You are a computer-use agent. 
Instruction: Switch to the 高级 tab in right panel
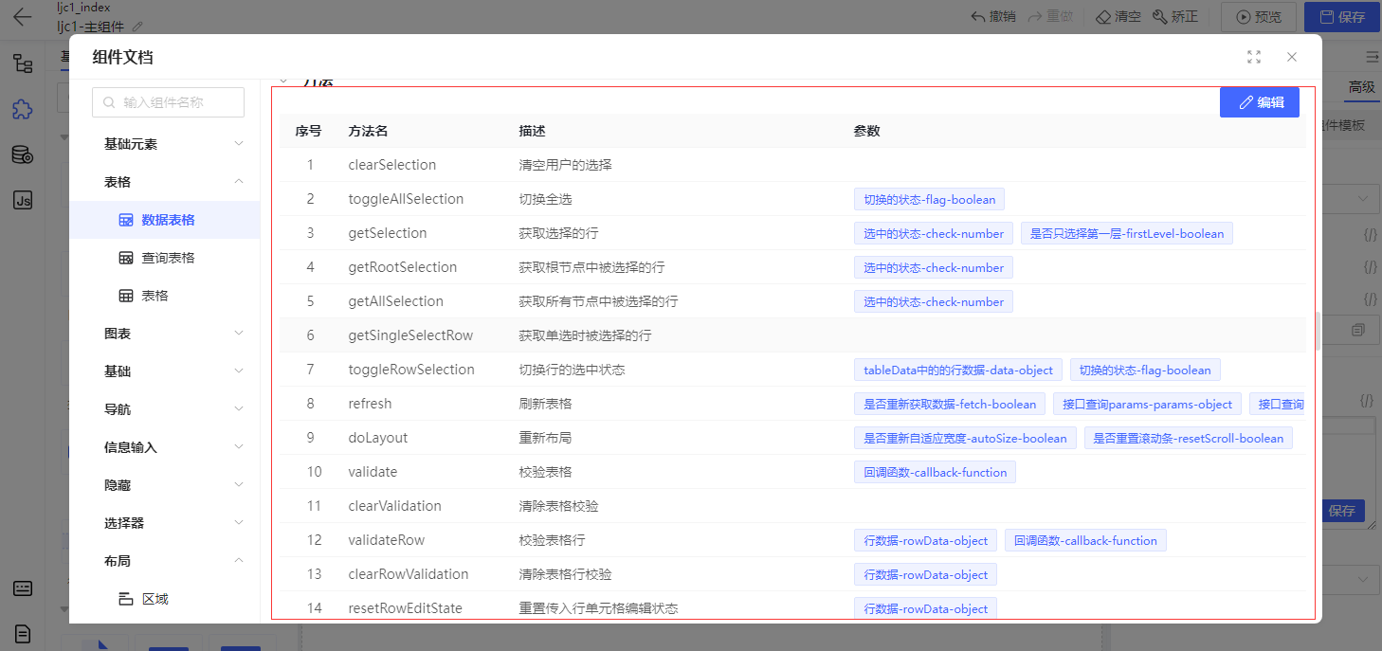tap(1361, 87)
